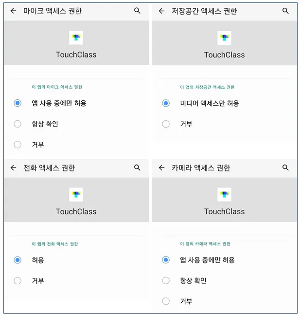The image size is (300, 316).
Task: Tap search icon on 마이크 액세스 권한 screen
Action: 137,11
